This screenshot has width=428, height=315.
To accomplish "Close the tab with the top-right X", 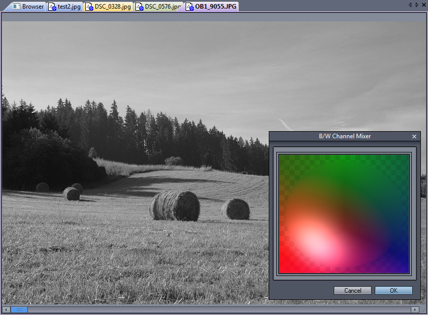I will point(424,5).
